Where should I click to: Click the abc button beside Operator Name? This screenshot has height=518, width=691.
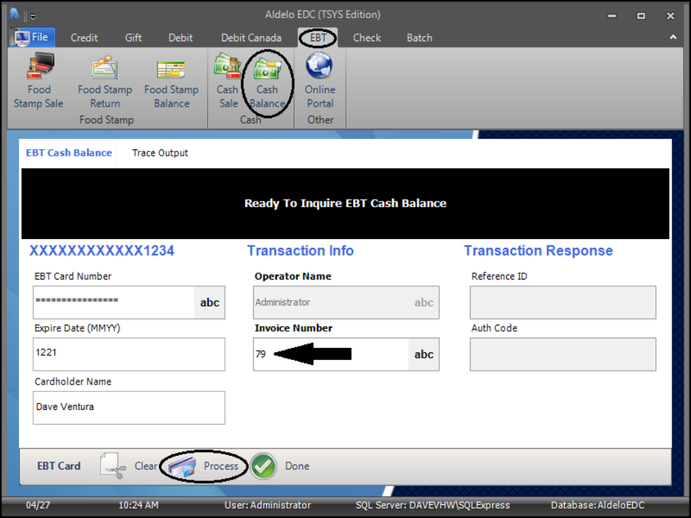click(424, 303)
